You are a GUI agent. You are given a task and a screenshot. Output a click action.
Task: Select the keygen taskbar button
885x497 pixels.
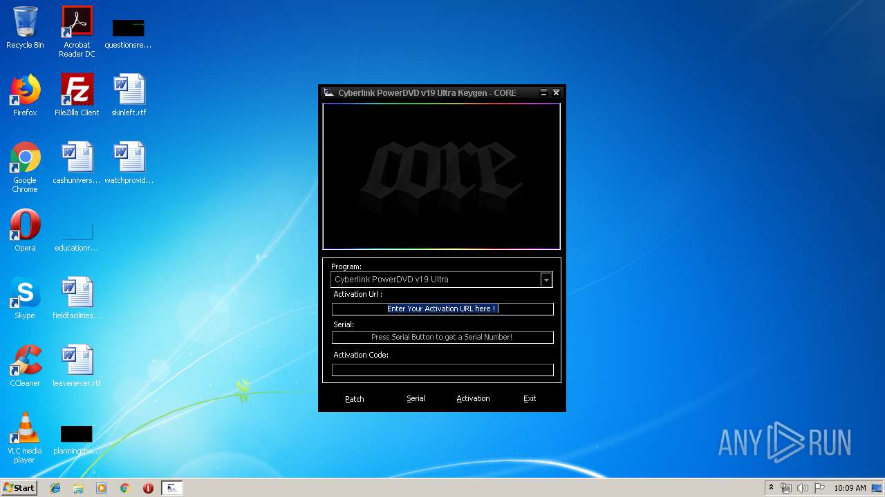point(172,488)
